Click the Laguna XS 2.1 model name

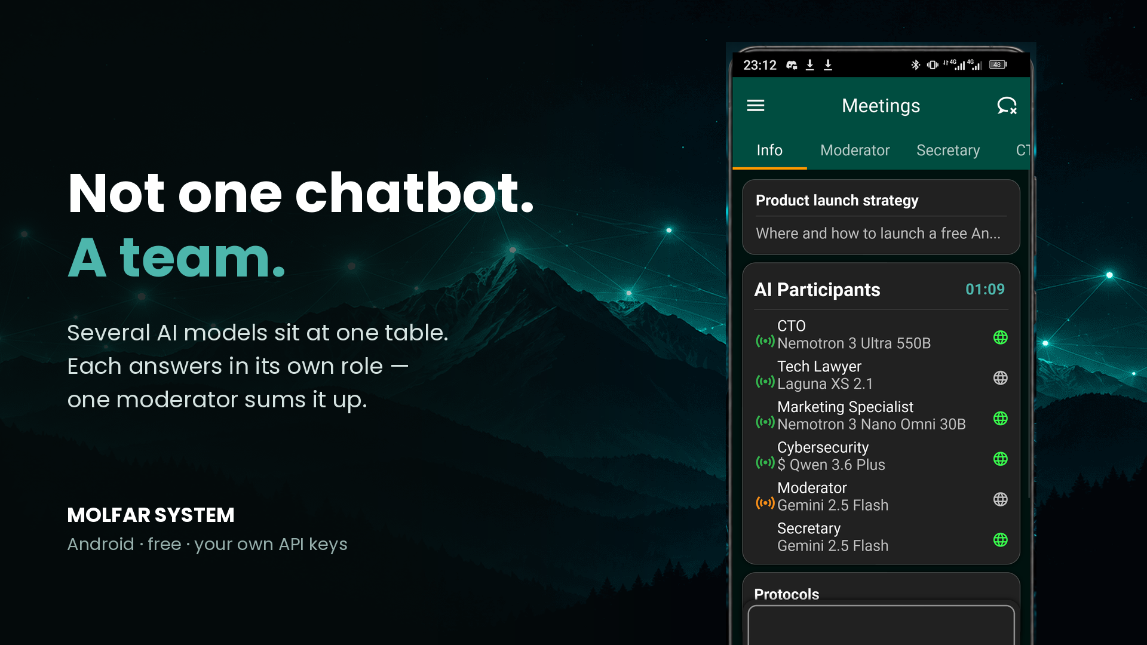point(825,384)
